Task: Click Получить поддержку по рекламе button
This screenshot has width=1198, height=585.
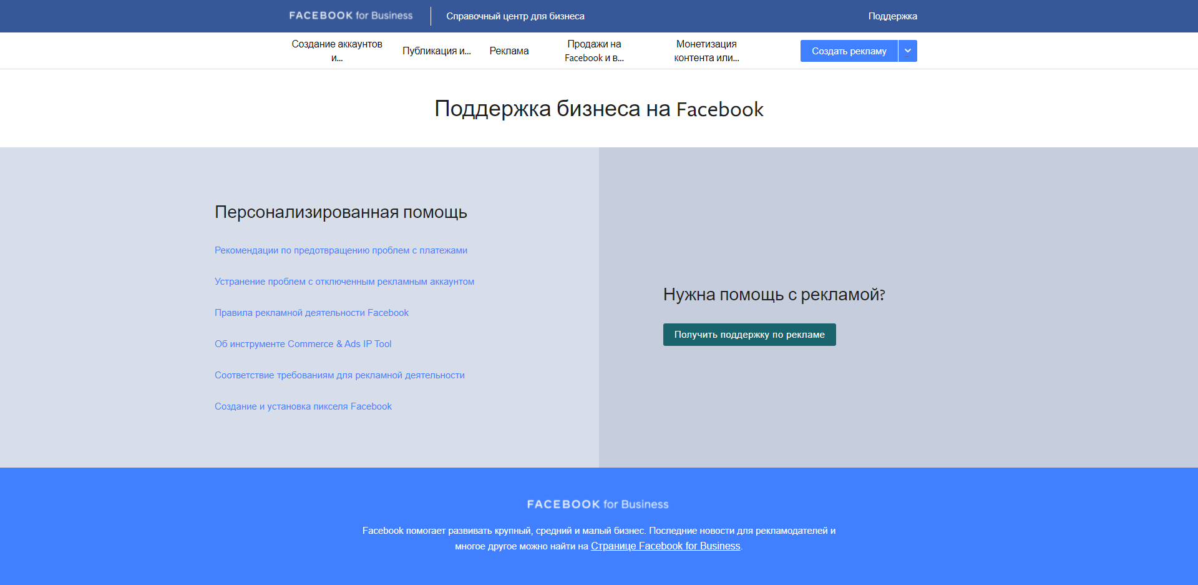Action: [x=749, y=335]
